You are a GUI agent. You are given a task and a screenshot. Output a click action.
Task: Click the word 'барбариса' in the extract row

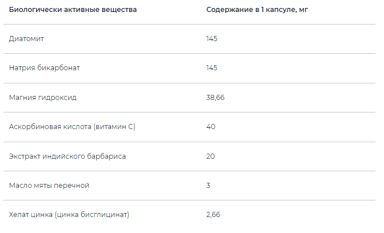(x=108, y=156)
